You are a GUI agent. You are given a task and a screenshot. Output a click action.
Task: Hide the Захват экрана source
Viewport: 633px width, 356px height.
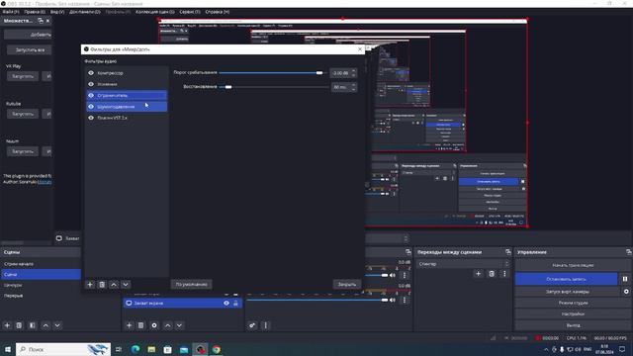tap(226, 303)
